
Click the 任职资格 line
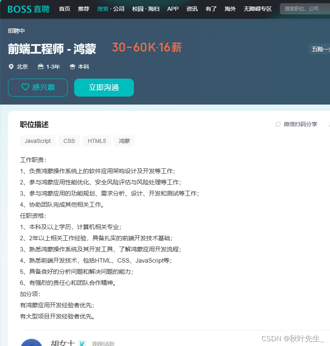pyautogui.click(x=33, y=216)
